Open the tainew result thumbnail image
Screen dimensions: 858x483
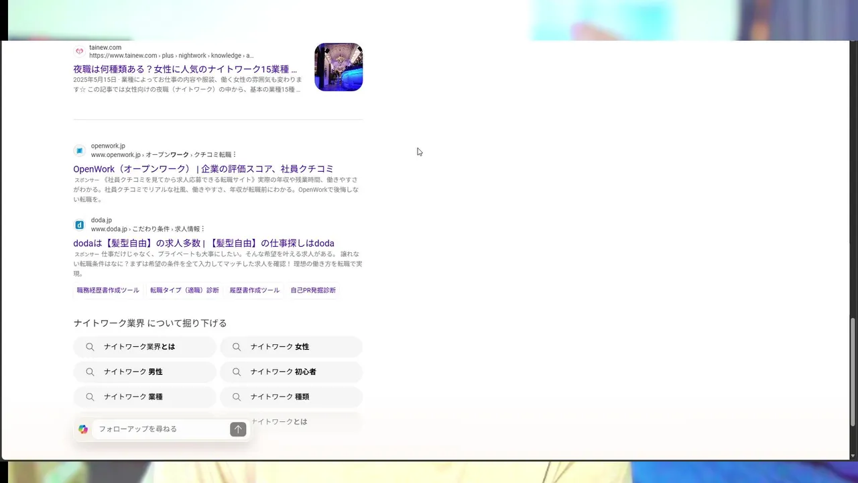(x=339, y=67)
